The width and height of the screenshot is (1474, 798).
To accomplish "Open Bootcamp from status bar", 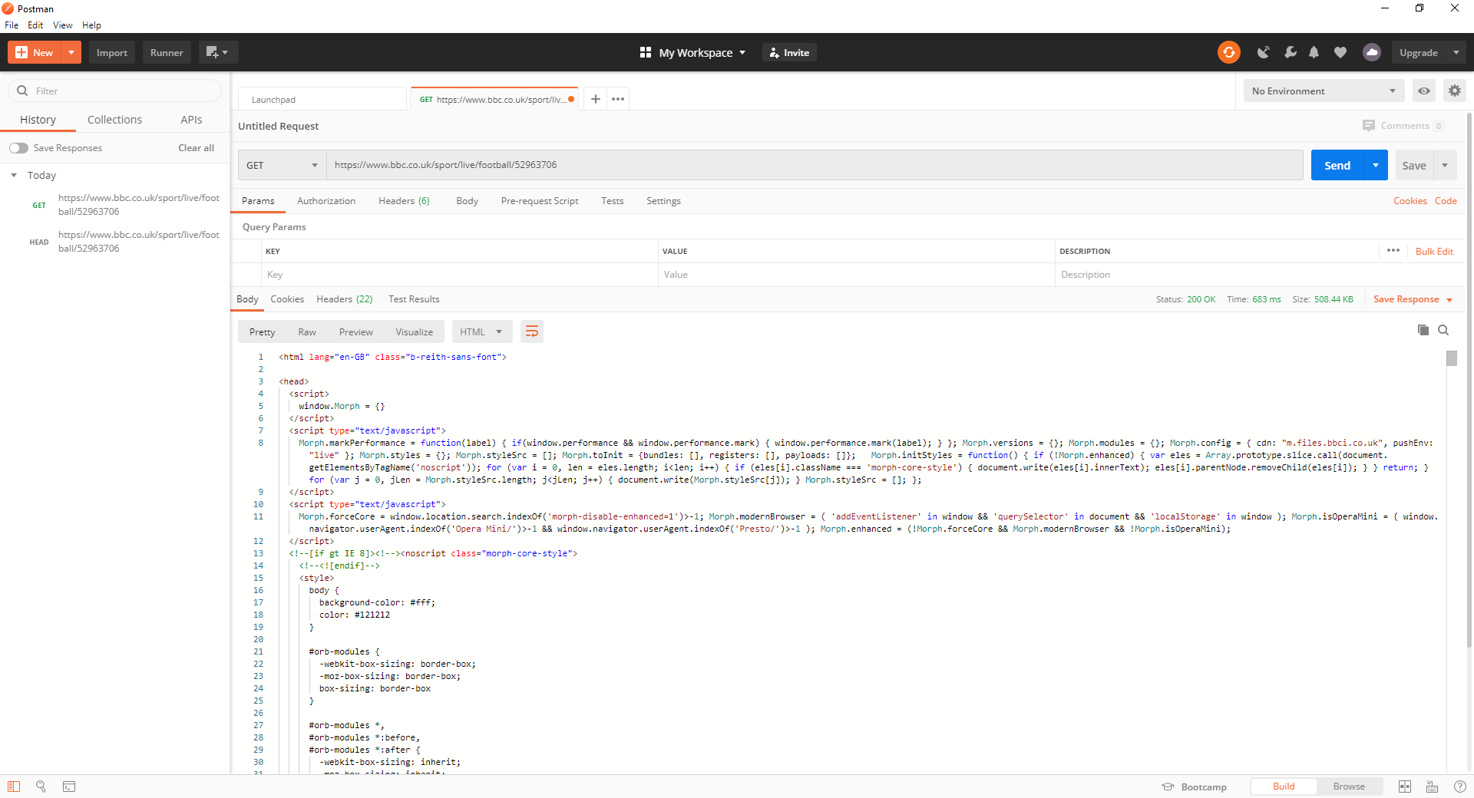I will (x=1195, y=786).
